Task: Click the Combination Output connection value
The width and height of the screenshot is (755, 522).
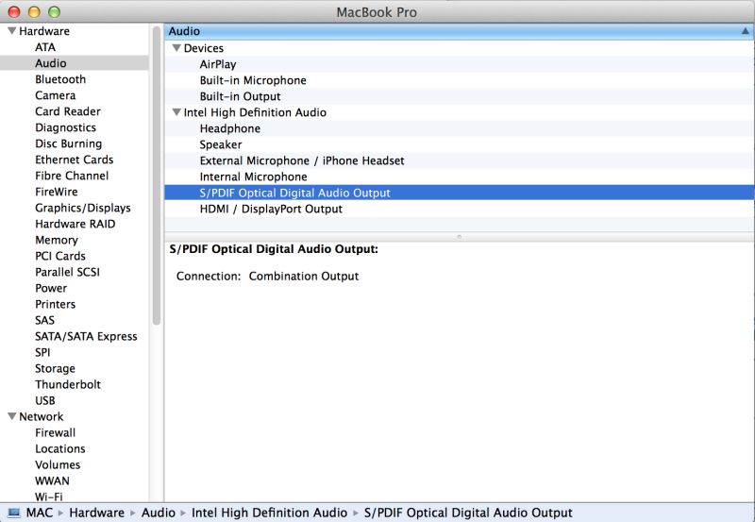Action: 304,276
